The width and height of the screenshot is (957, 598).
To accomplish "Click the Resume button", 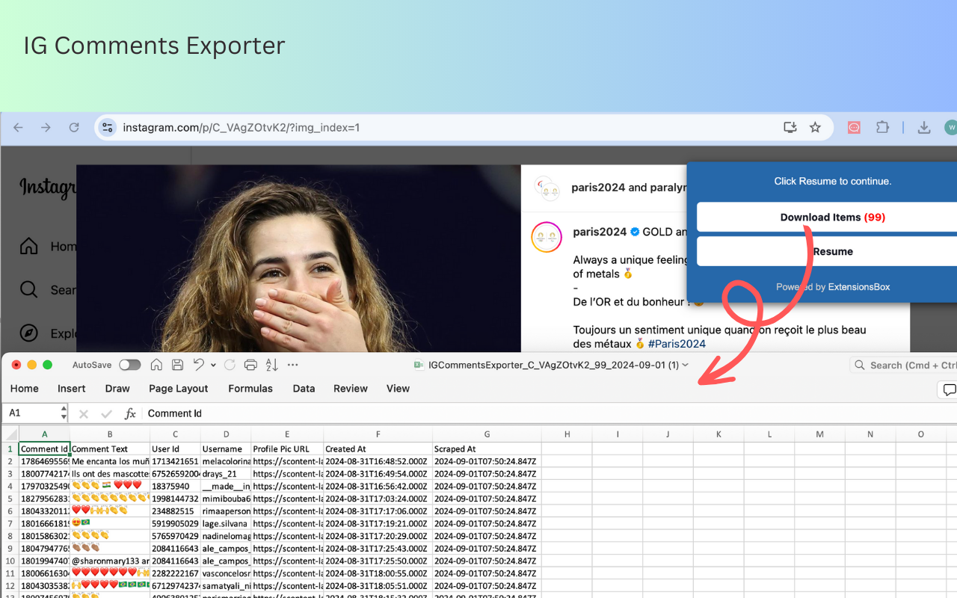I will [827, 252].
